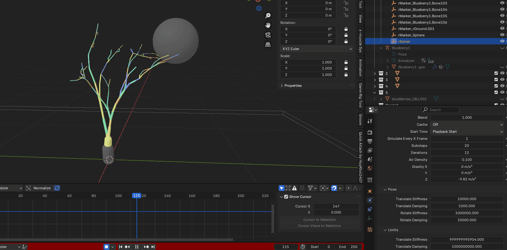507x250 pixels.
Task: Toggle auto keying record button
Action: click(106, 247)
